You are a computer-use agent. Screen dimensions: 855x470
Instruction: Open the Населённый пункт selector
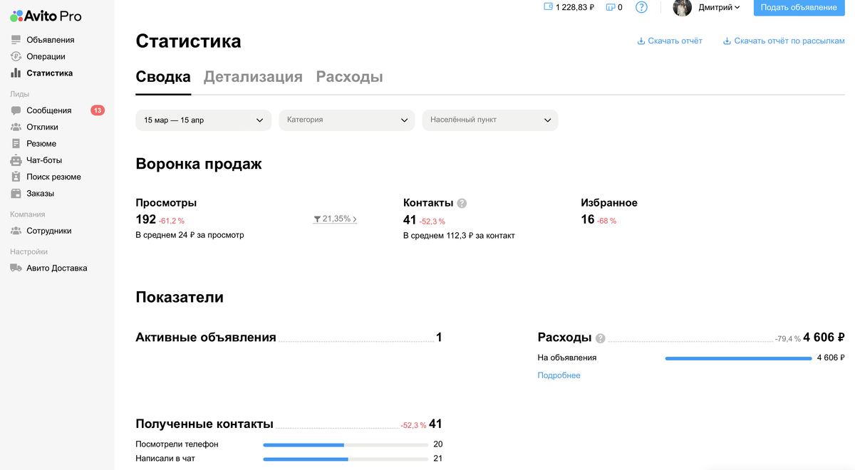click(x=489, y=120)
